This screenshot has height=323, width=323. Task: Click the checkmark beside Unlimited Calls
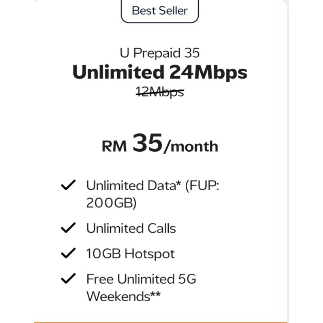click(x=68, y=228)
